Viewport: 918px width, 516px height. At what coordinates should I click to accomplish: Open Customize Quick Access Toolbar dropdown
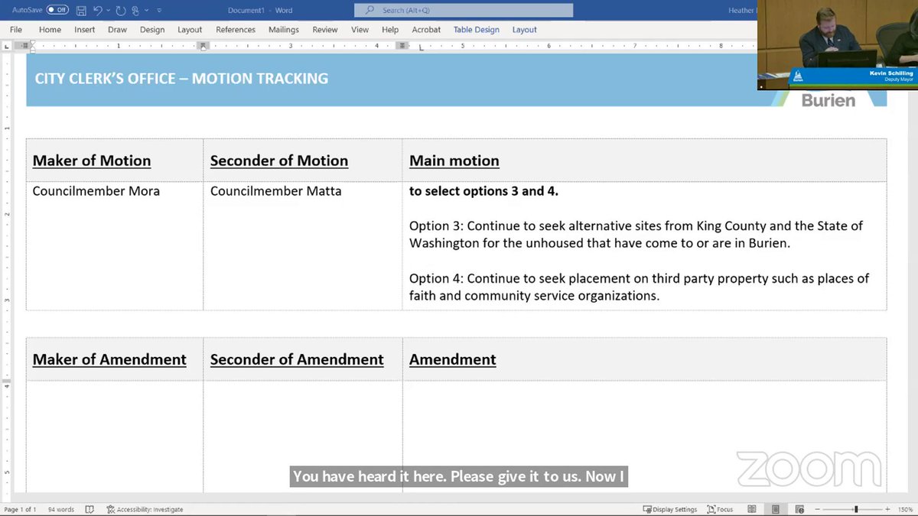tap(158, 11)
